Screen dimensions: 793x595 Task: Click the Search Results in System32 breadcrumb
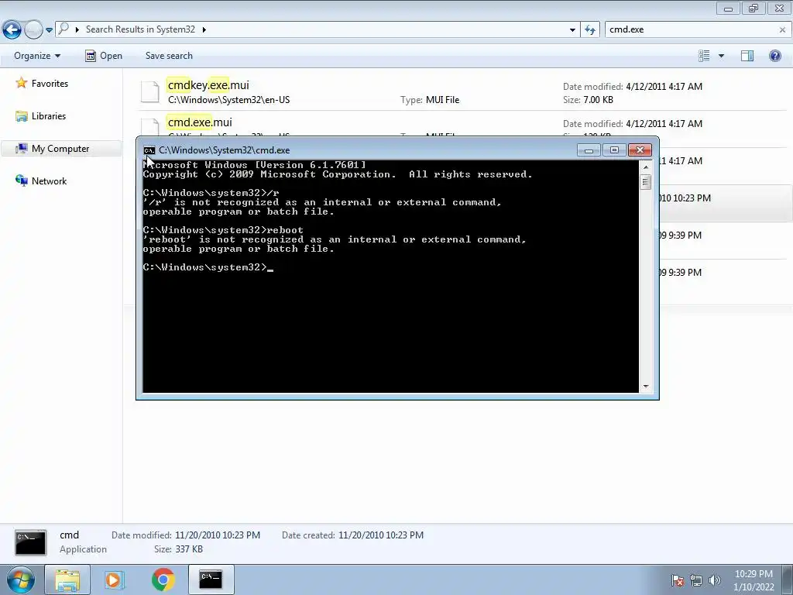click(140, 29)
